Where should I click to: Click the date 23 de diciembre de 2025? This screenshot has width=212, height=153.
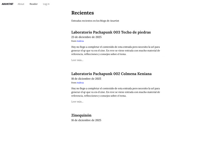(x=86, y=37)
